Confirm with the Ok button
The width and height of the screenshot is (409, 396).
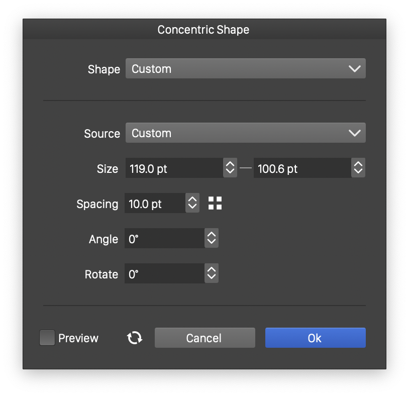click(315, 338)
